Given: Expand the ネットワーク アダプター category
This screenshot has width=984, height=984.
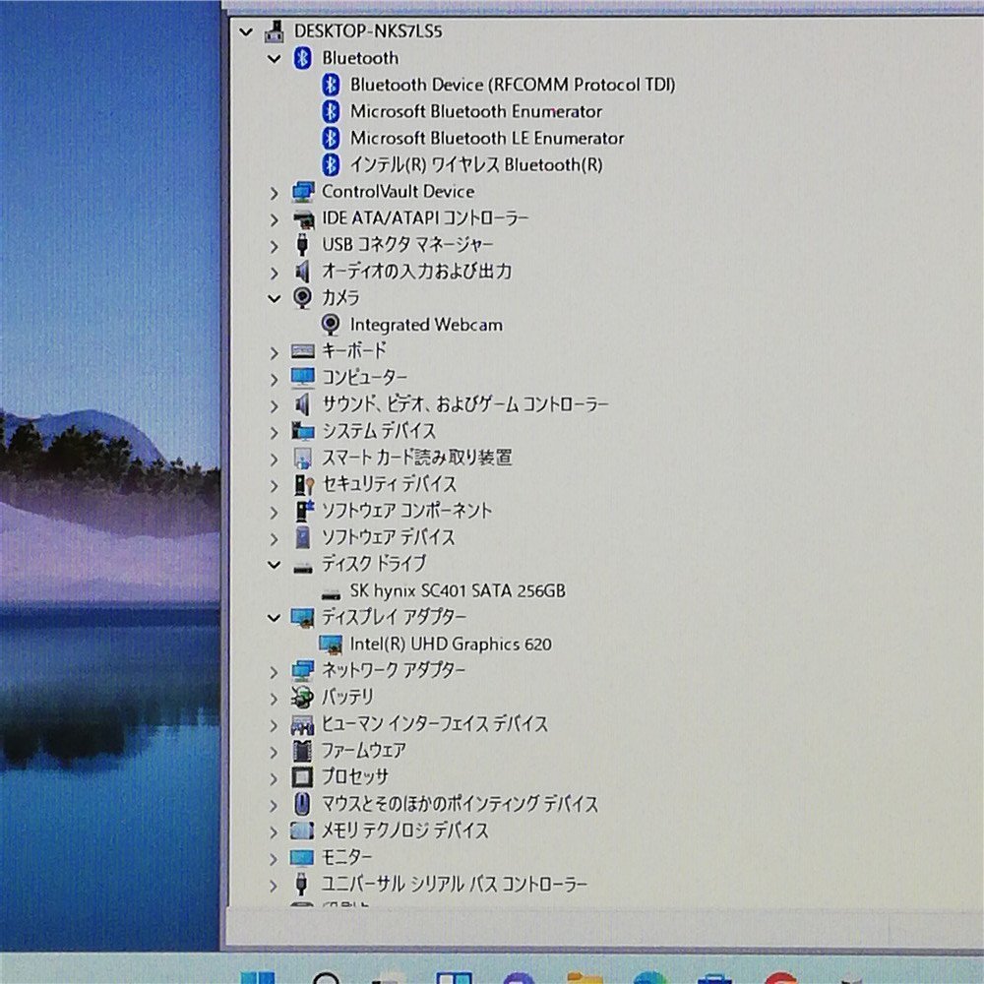Looking at the screenshot, I should point(274,672).
